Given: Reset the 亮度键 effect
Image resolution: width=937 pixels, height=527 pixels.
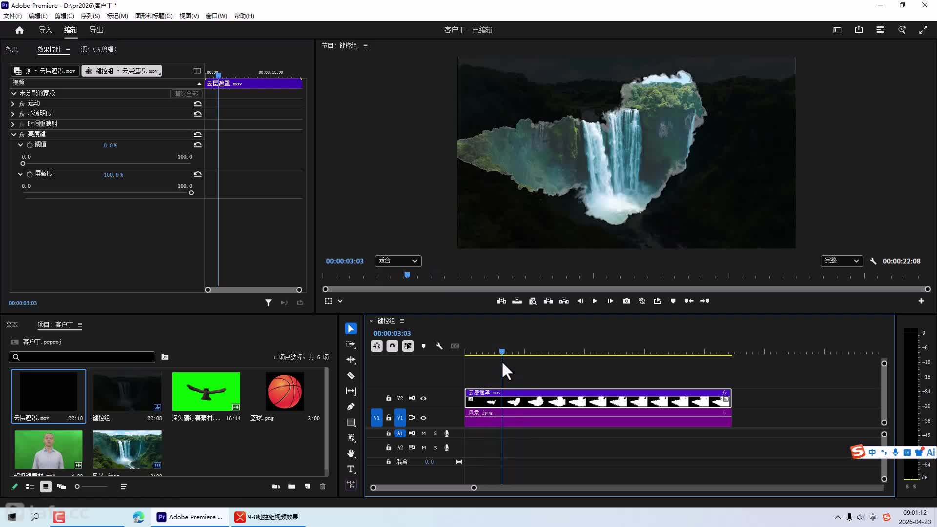Looking at the screenshot, I should coord(198,134).
